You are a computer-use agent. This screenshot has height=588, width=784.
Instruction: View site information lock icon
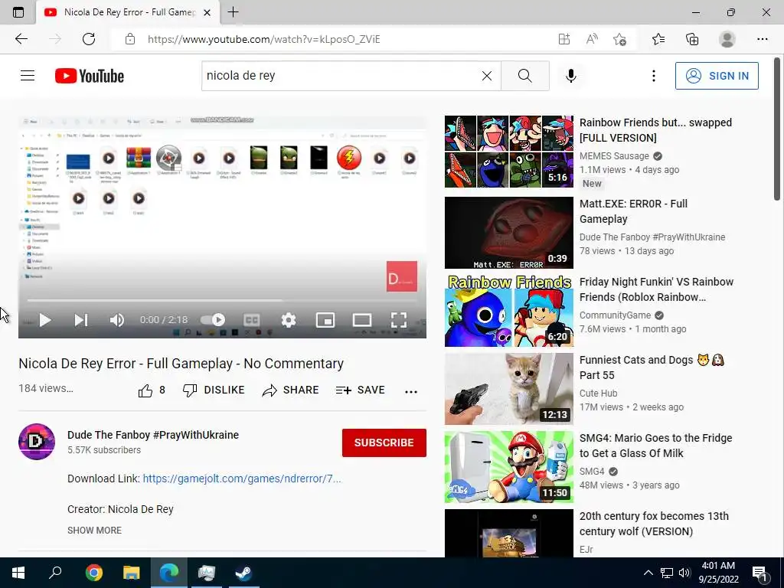130,39
